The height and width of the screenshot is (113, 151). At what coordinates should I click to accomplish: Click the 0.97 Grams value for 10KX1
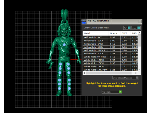point(113,60)
